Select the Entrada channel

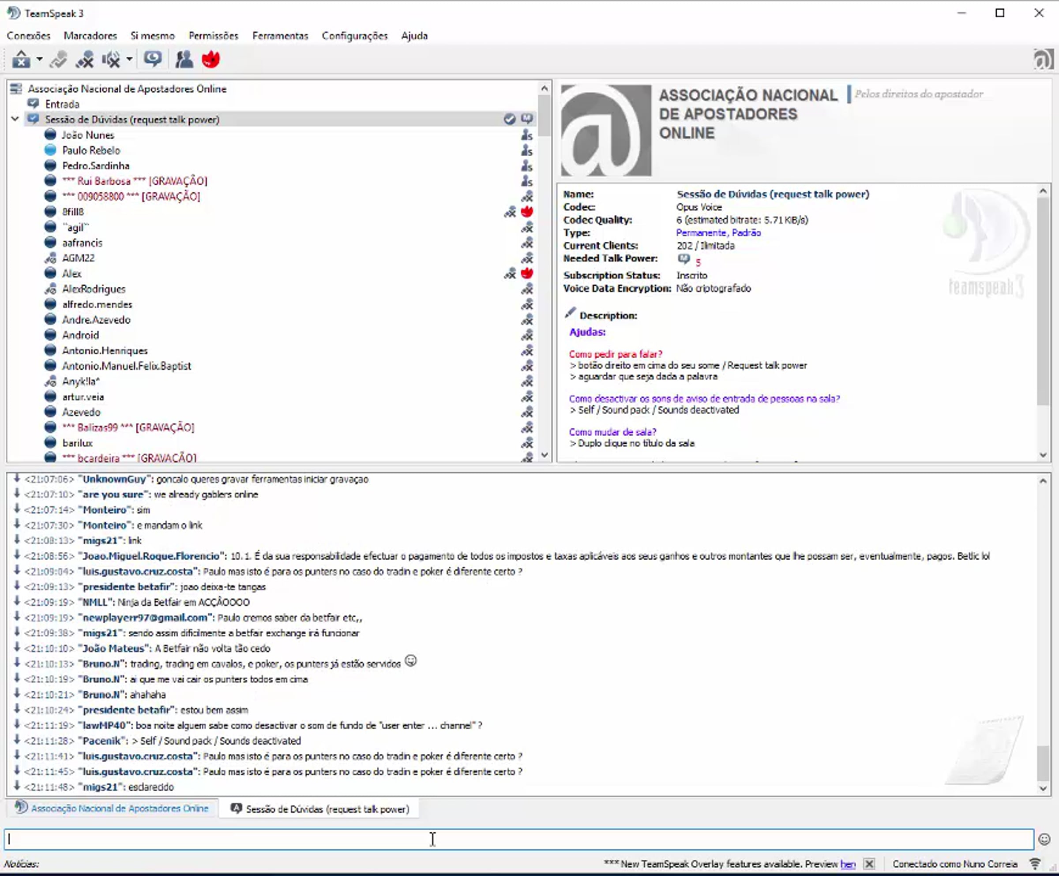tap(63, 105)
